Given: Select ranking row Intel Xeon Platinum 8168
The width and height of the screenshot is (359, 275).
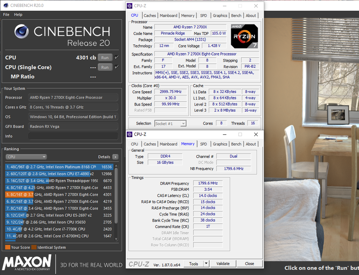Looking at the screenshot, I should (59, 167).
